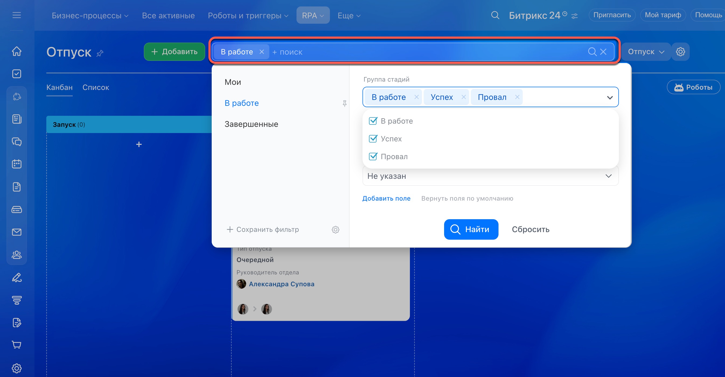Click the Найти search button
Viewport: 725px width, 377px height.
click(x=471, y=229)
